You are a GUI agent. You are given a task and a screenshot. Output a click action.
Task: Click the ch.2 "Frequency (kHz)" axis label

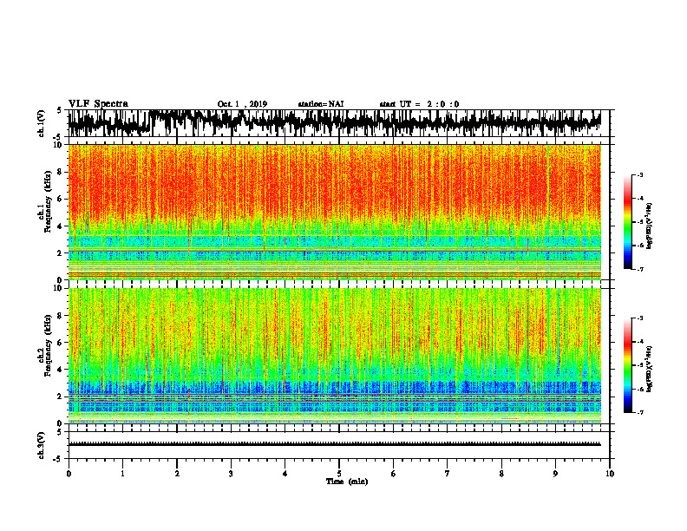pos(48,345)
